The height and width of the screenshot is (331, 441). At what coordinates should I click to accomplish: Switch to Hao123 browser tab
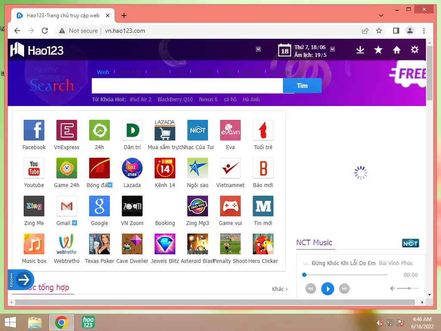click(63, 16)
